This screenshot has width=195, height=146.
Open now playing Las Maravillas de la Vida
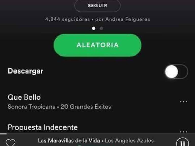pos(69,141)
